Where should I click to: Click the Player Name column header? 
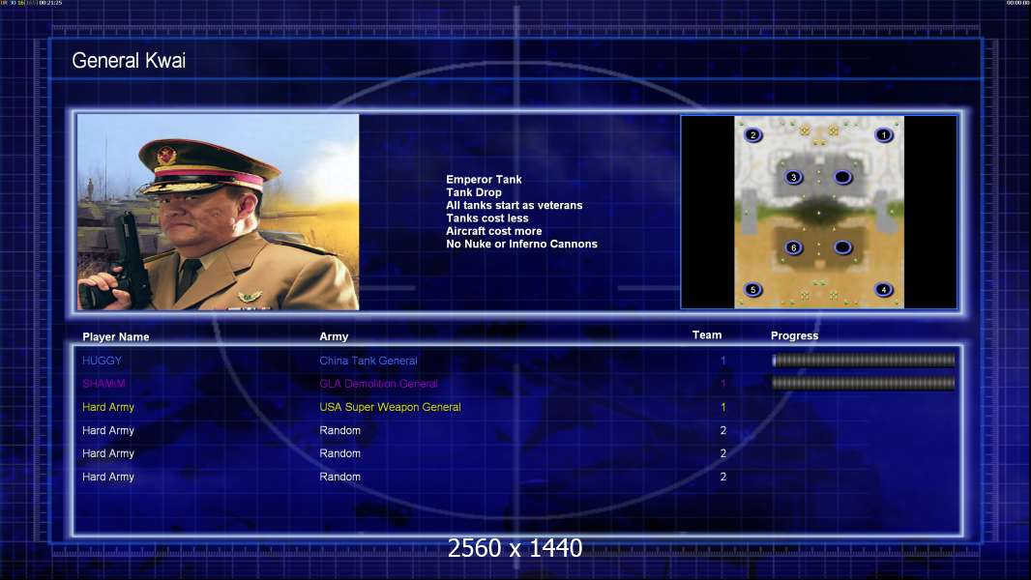tap(116, 337)
